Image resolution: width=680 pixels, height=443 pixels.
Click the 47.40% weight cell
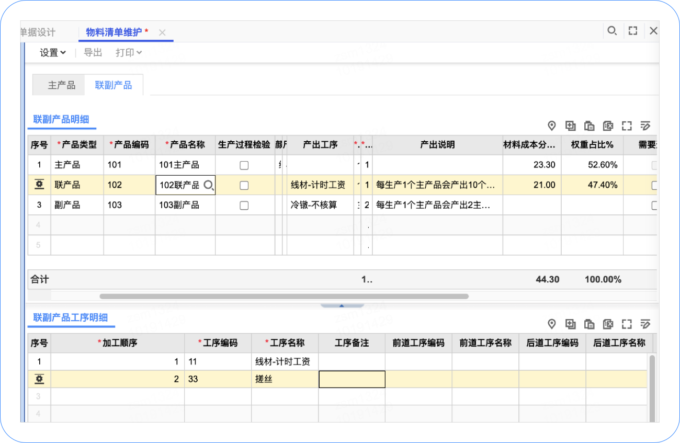592,185
